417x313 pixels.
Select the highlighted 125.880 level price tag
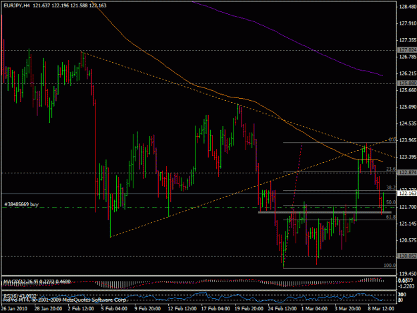click(407, 83)
